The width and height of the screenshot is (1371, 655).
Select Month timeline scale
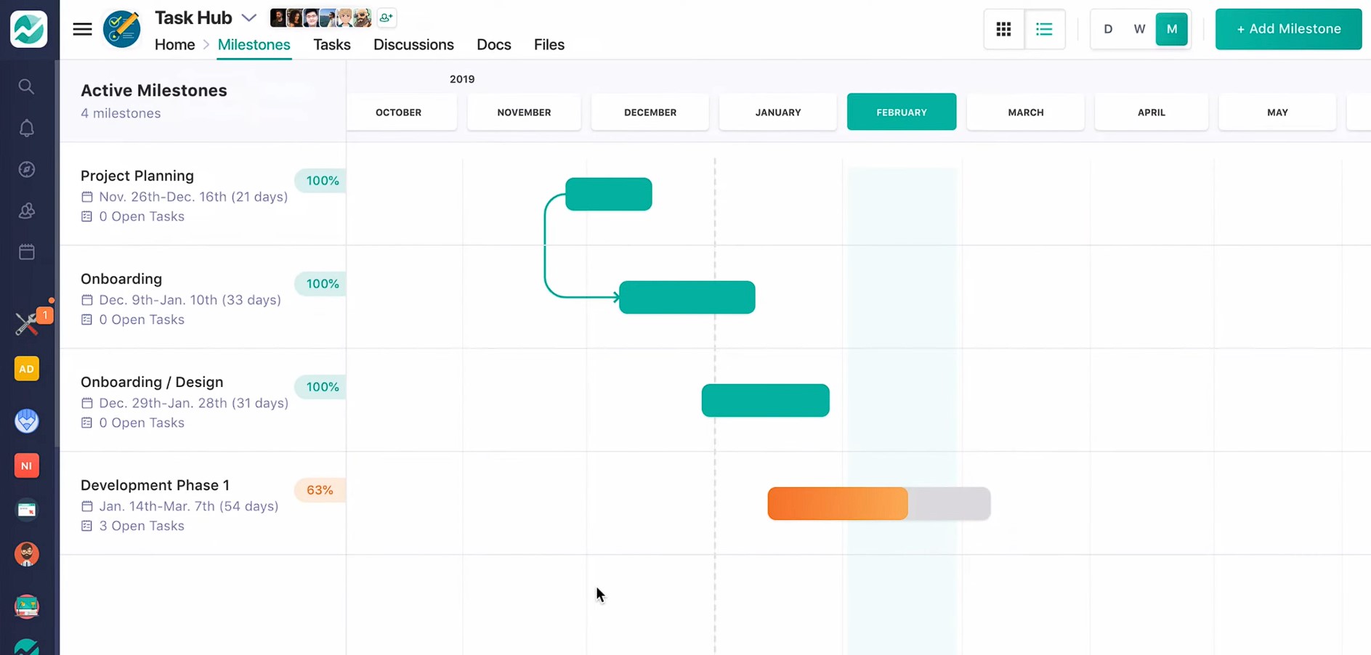click(x=1171, y=29)
